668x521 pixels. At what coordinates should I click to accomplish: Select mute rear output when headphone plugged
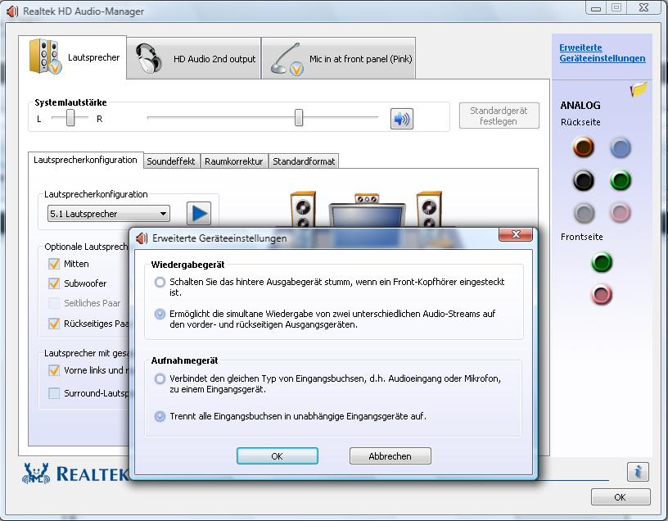pyautogui.click(x=160, y=283)
